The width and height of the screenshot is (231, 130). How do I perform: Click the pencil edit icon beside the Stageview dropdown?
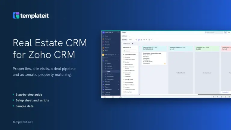(x=132, y=43)
